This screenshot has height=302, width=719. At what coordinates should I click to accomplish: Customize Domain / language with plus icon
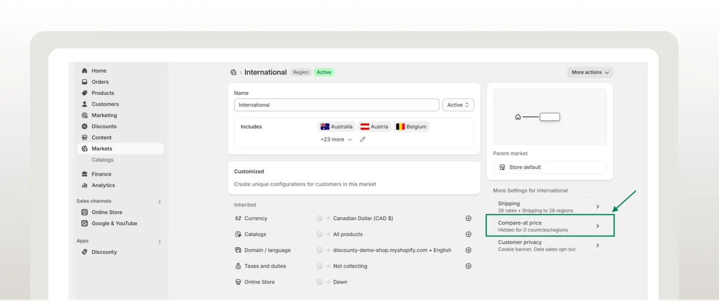[x=468, y=250]
